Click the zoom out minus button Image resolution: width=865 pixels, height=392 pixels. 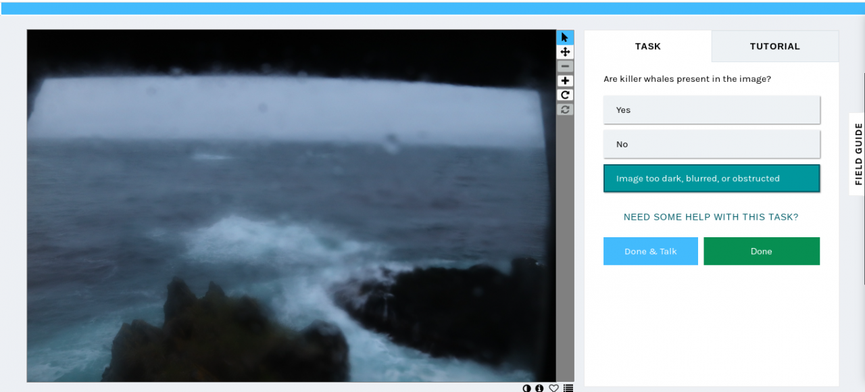point(565,66)
